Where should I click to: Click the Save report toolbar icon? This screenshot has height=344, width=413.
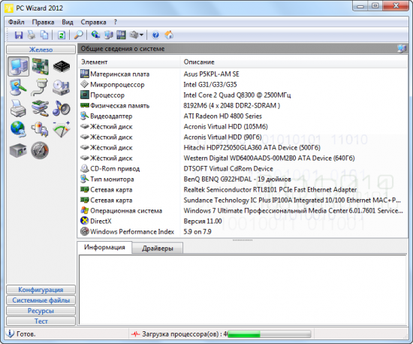pyautogui.click(x=19, y=35)
